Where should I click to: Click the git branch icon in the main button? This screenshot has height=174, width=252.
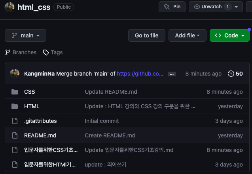(x=15, y=35)
